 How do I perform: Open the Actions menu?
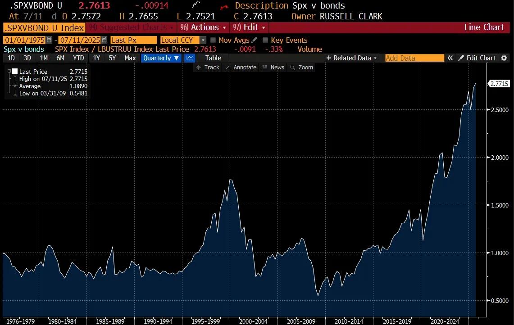pos(203,27)
